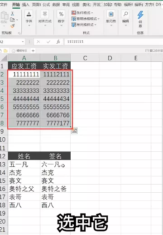Click the formula bar cancel X icon
Image resolution: width=163 pixels, height=235 pixels.
(38, 42)
